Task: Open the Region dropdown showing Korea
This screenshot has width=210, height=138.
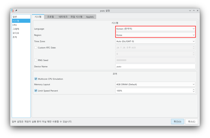Action: coord(155,35)
